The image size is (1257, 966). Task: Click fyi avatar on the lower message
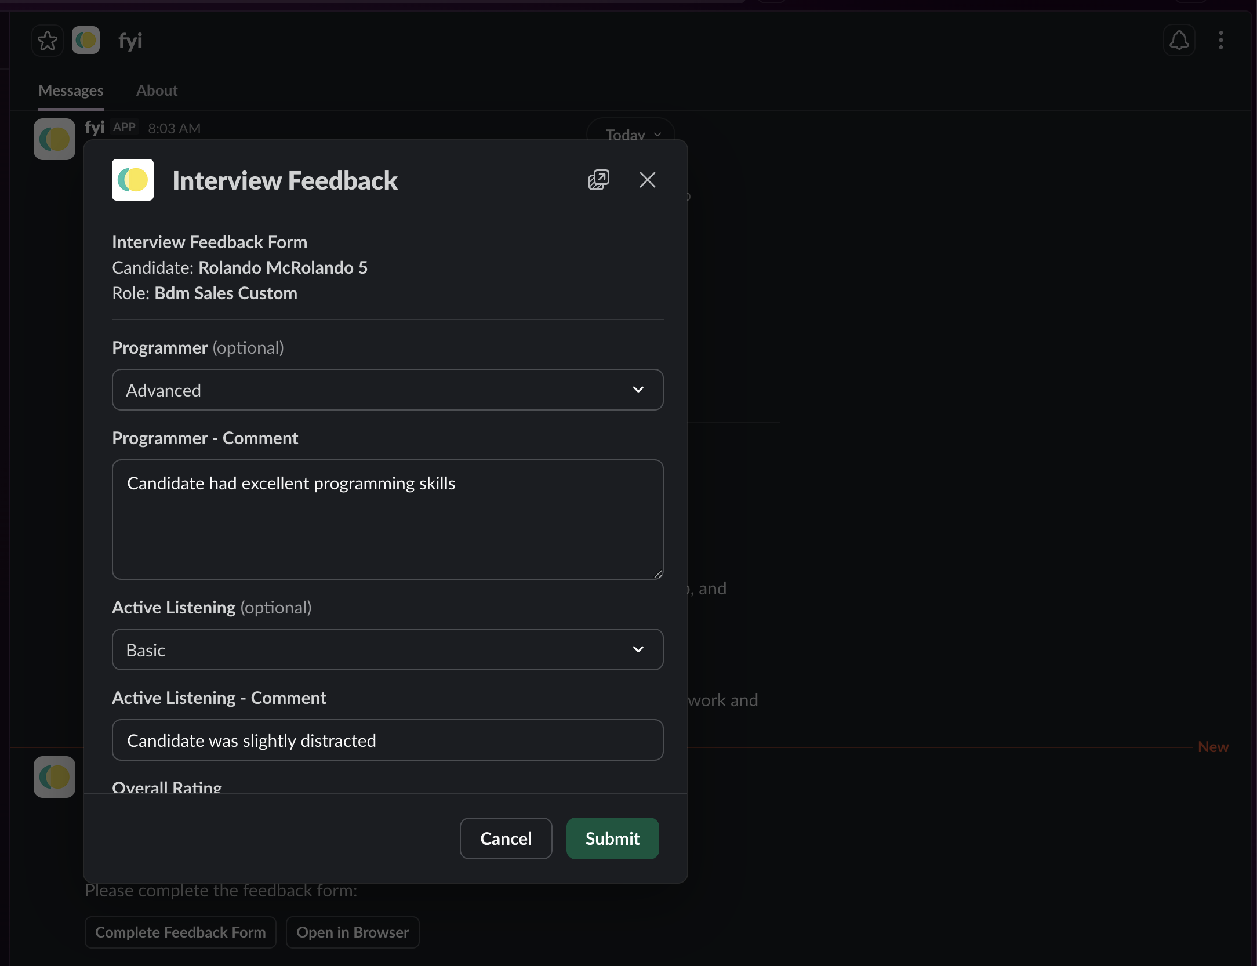(x=55, y=777)
